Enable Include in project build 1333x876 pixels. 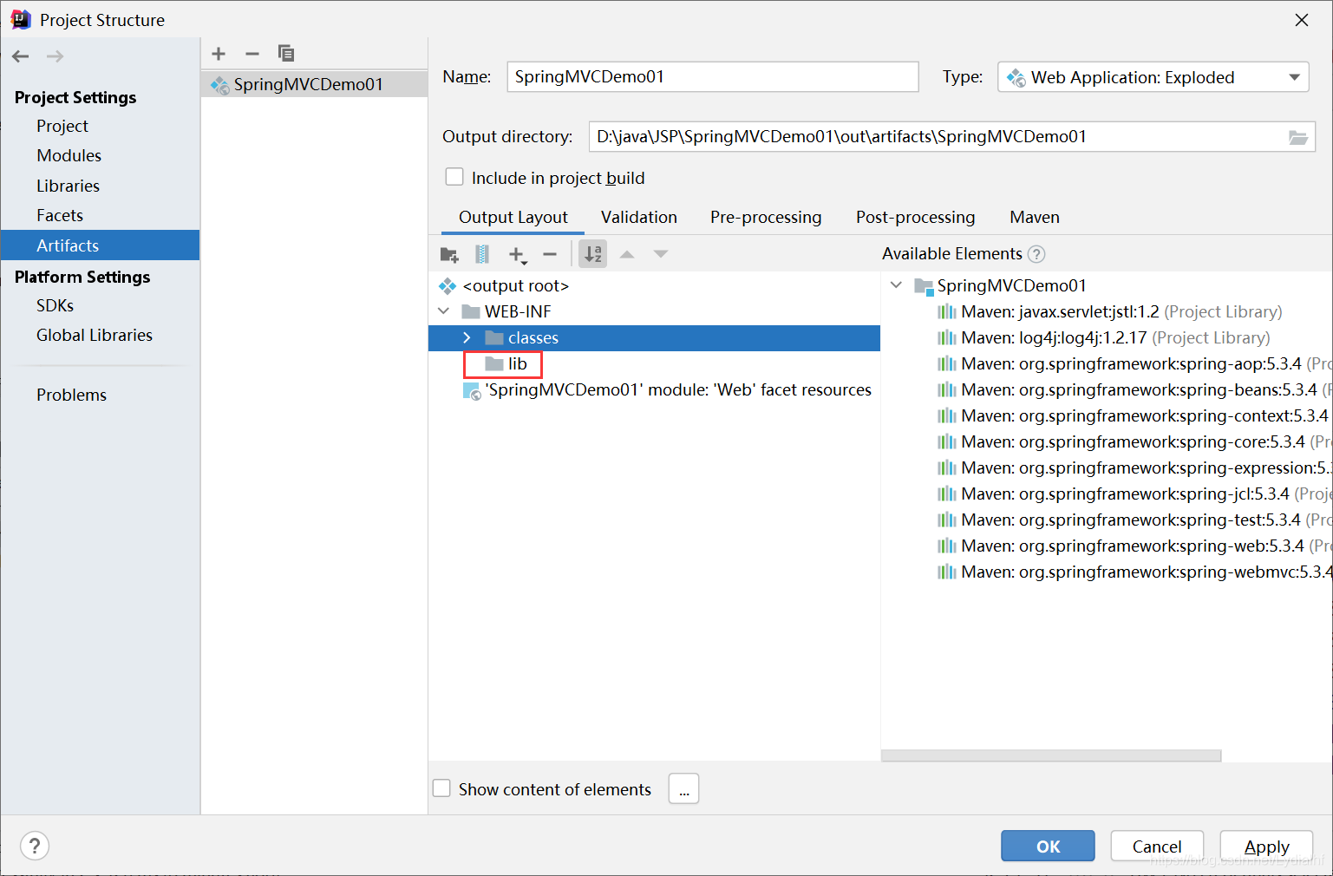pos(454,177)
